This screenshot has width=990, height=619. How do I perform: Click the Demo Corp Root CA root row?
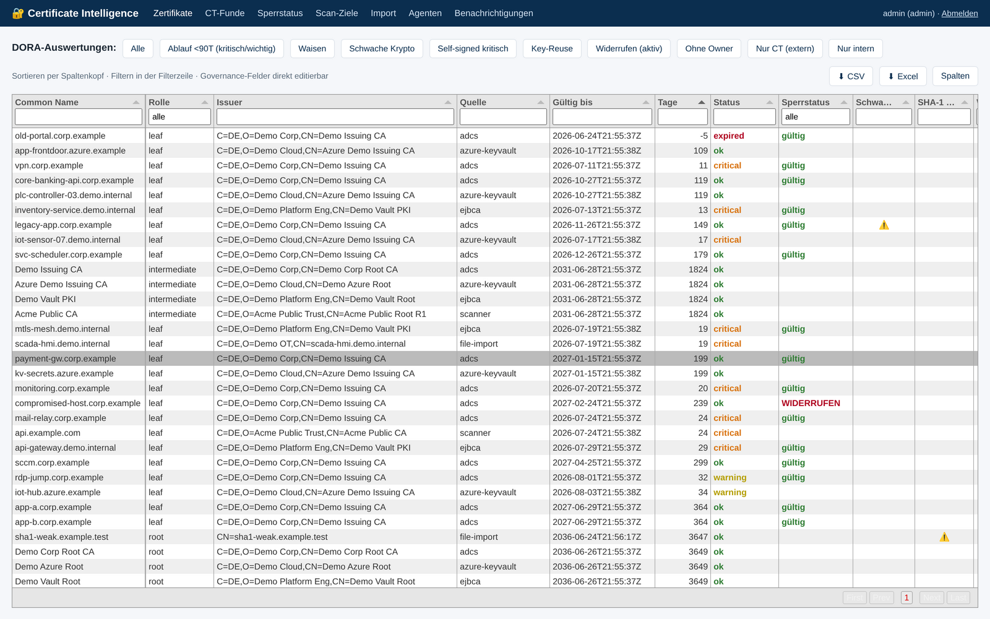point(494,552)
